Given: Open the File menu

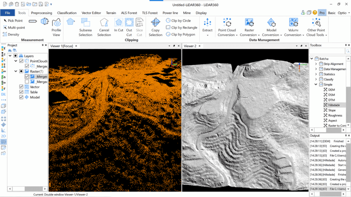Looking at the screenshot, I should pos(8,13).
